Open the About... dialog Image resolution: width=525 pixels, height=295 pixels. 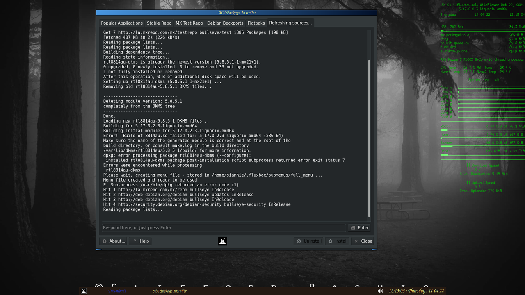(114, 241)
